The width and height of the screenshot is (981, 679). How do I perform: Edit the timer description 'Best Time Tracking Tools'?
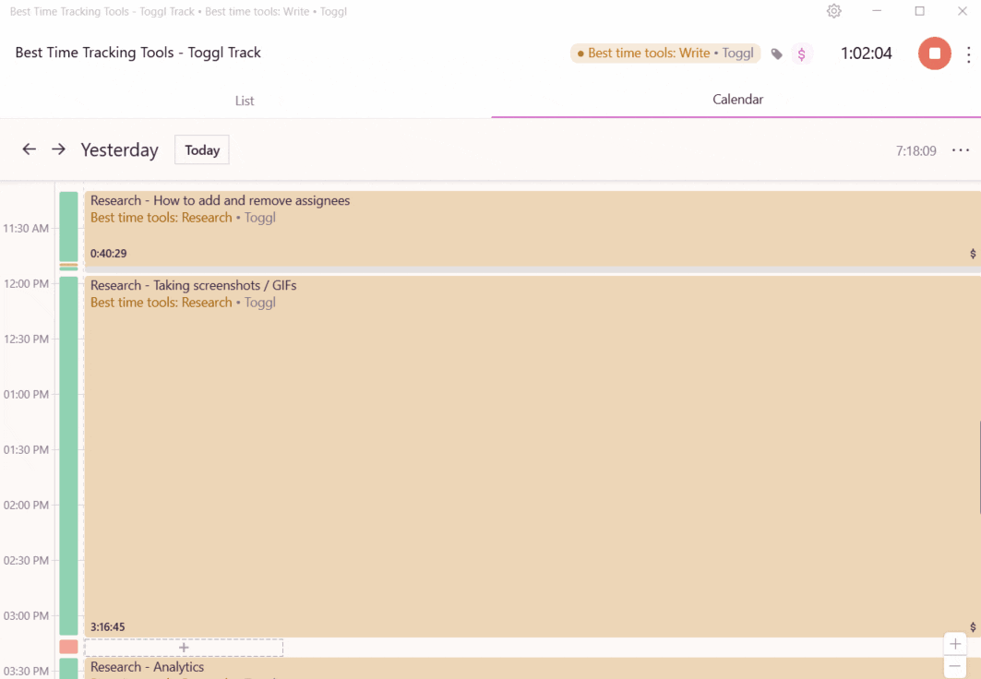point(138,54)
